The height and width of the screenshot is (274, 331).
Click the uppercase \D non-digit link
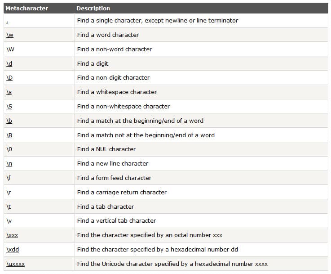[x=10, y=78]
